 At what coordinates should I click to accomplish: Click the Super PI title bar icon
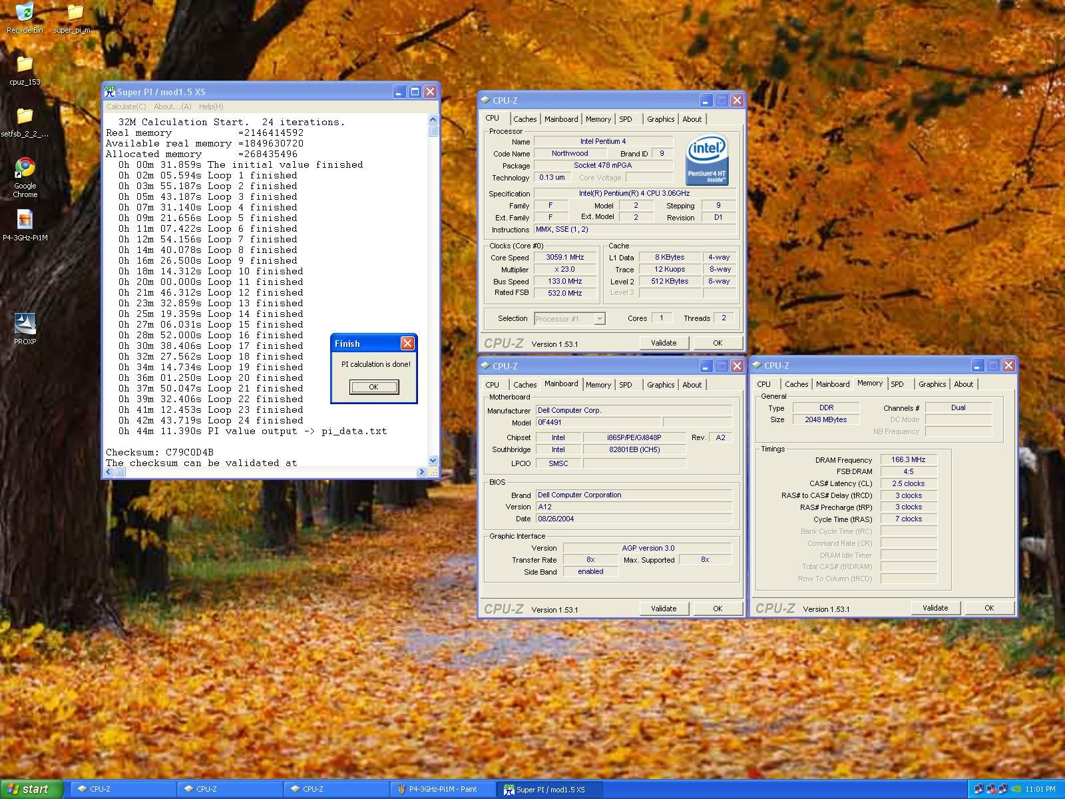[110, 92]
